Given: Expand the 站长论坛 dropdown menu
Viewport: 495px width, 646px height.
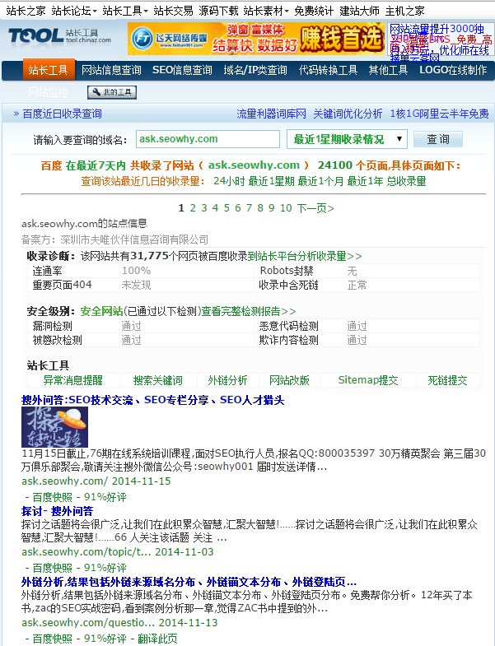Looking at the screenshot, I should [74, 11].
